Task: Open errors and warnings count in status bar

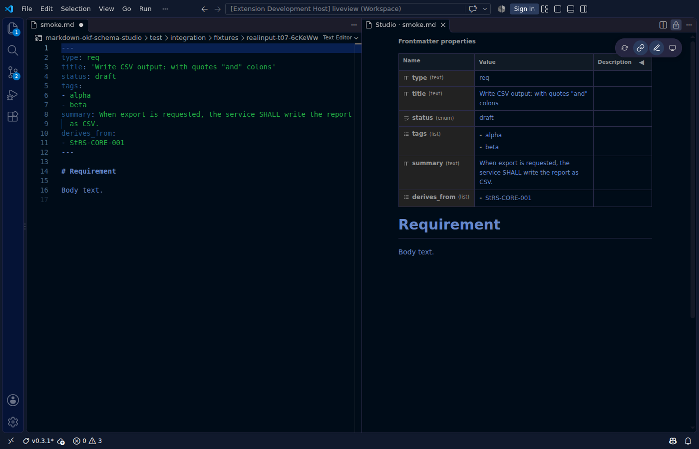Action: (x=87, y=441)
